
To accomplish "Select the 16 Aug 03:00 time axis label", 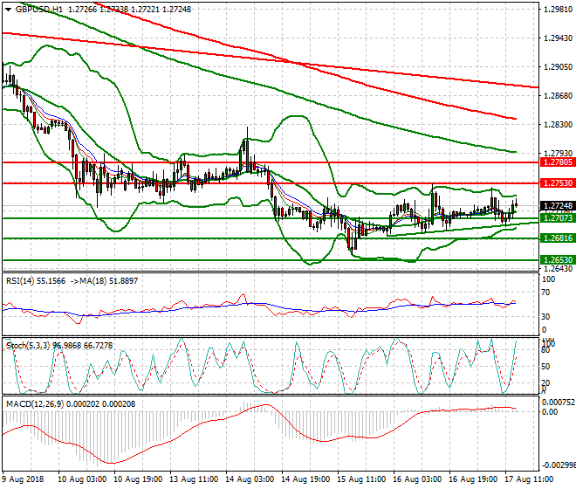I will point(417,479).
